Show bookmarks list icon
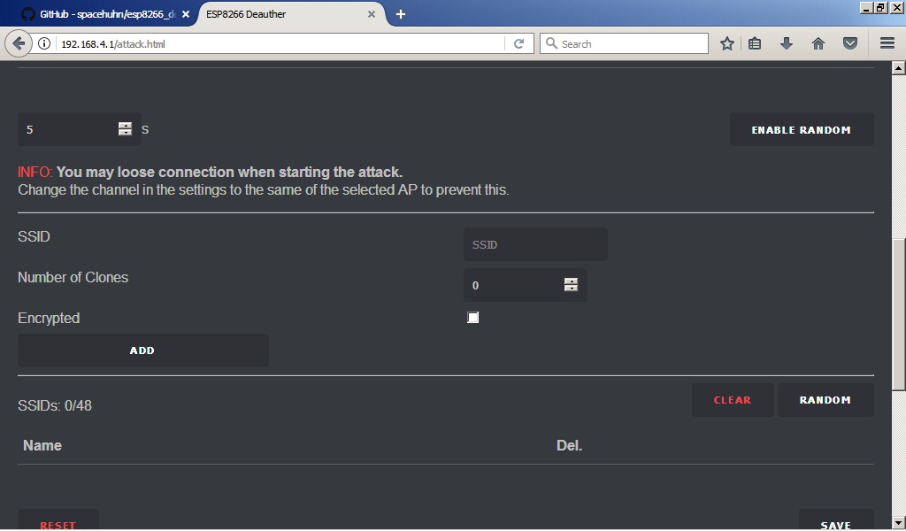The width and height of the screenshot is (906, 531). pos(755,44)
